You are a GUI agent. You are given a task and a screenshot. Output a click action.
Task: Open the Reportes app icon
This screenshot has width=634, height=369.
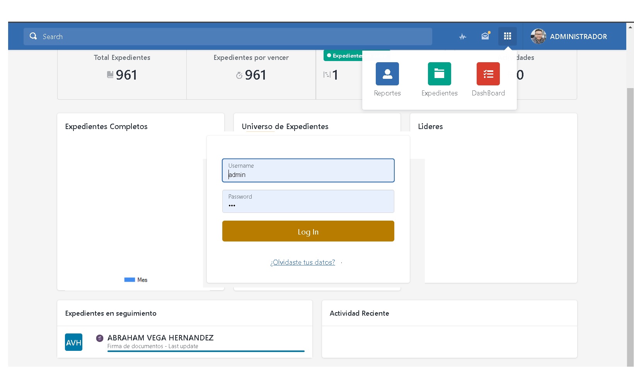[x=387, y=74]
